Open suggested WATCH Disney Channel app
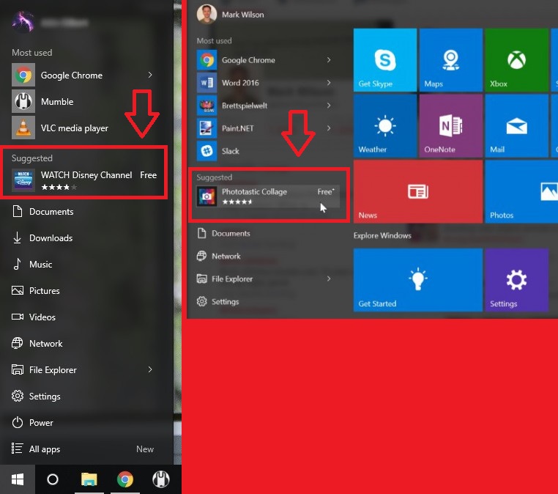The width and height of the screenshot is (558, 494). (84, 180)
